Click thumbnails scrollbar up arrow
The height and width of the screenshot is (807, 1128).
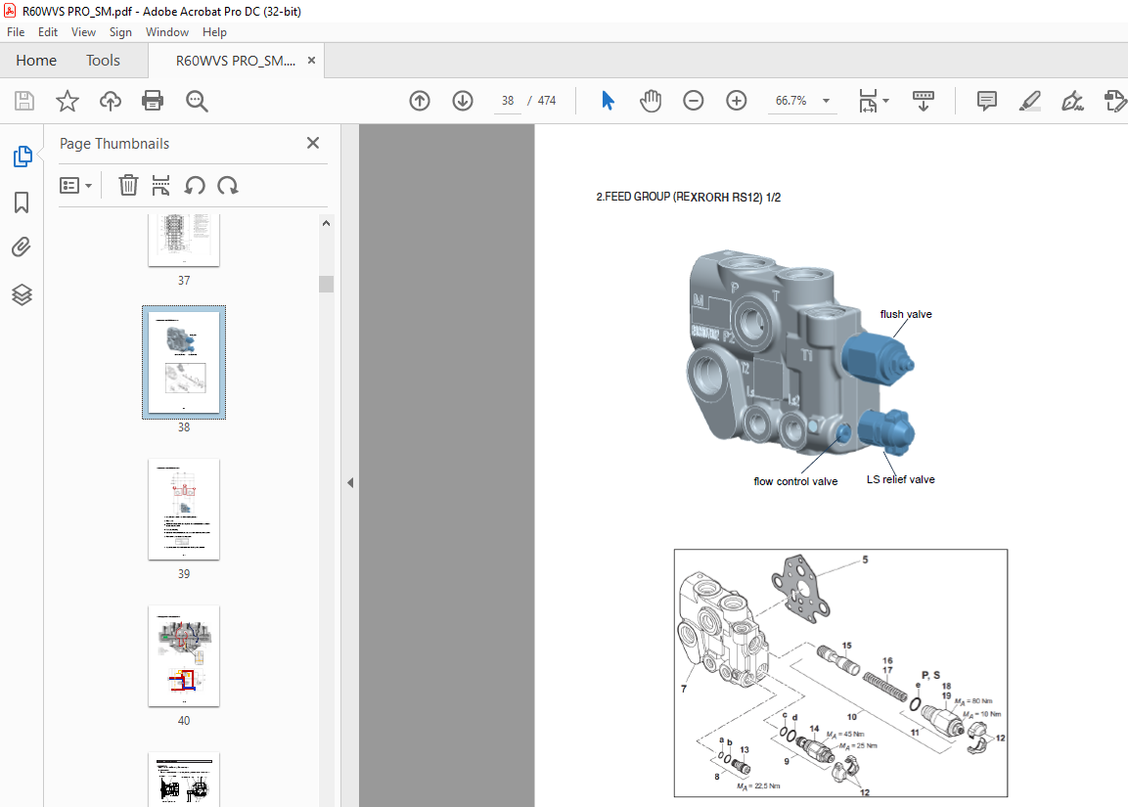(x=326, y=224)
